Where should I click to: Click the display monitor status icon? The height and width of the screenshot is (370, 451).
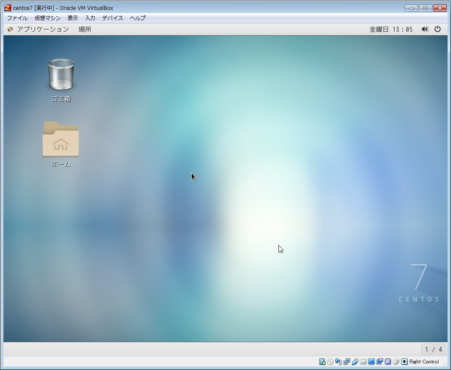pos(371,362)
